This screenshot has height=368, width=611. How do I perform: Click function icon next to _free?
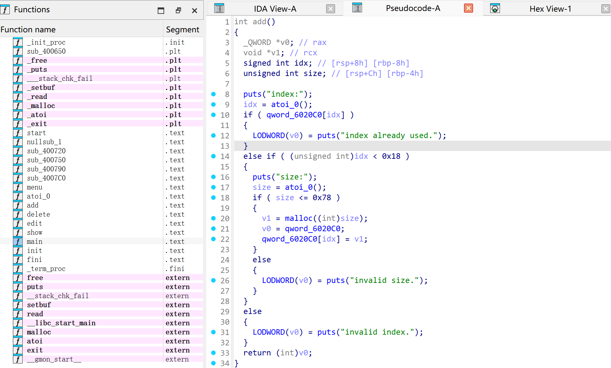pos(18,60)
